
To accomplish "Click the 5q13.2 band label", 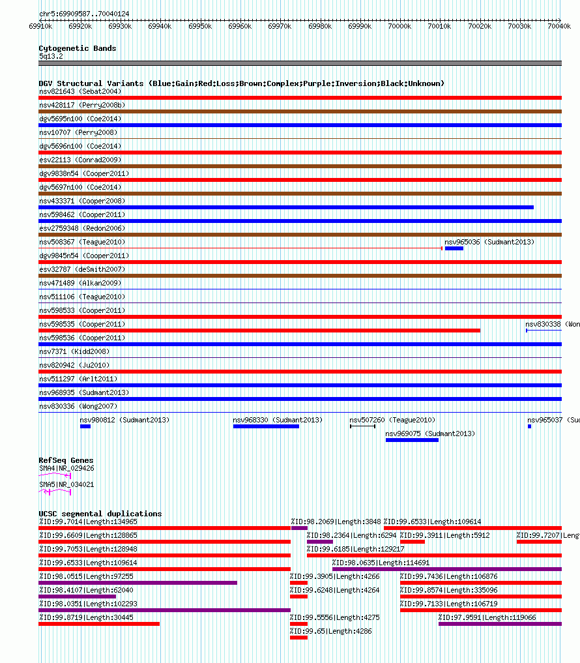I will point(51,56).
